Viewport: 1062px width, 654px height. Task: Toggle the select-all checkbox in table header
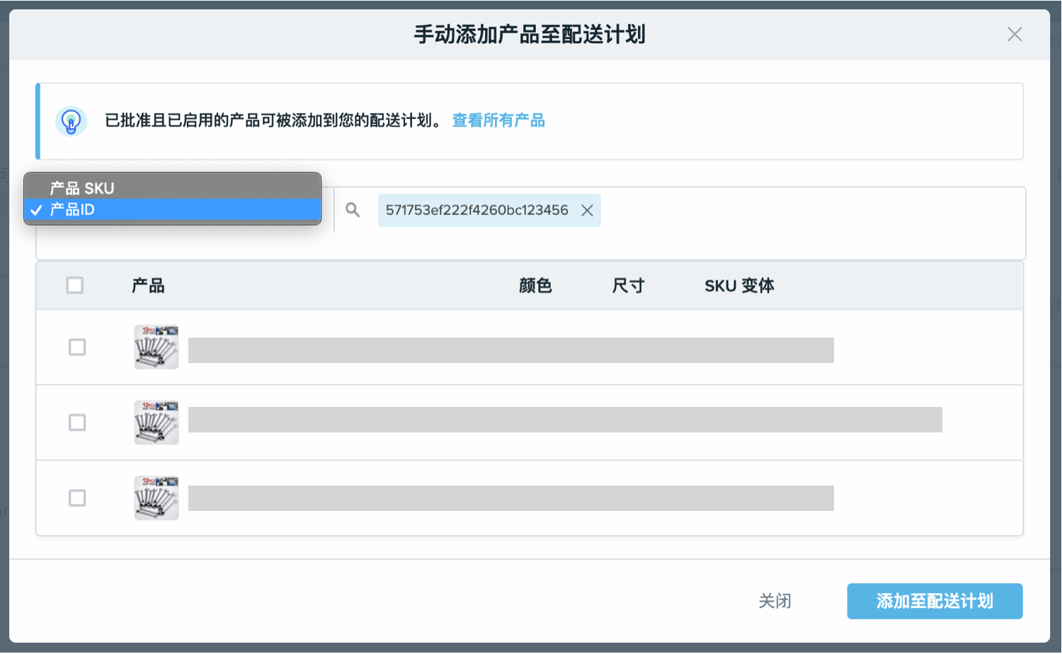tap(75, 285)
